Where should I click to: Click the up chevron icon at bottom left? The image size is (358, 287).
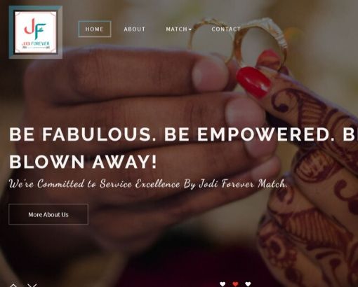point(13,285)
